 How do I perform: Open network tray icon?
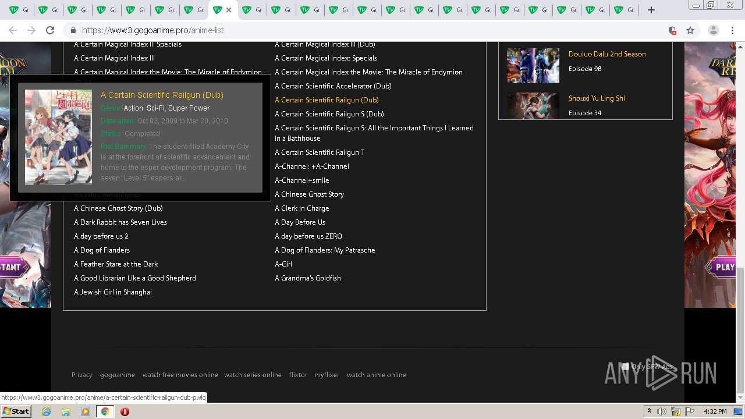pyautogui.click(x=676, y=411)
